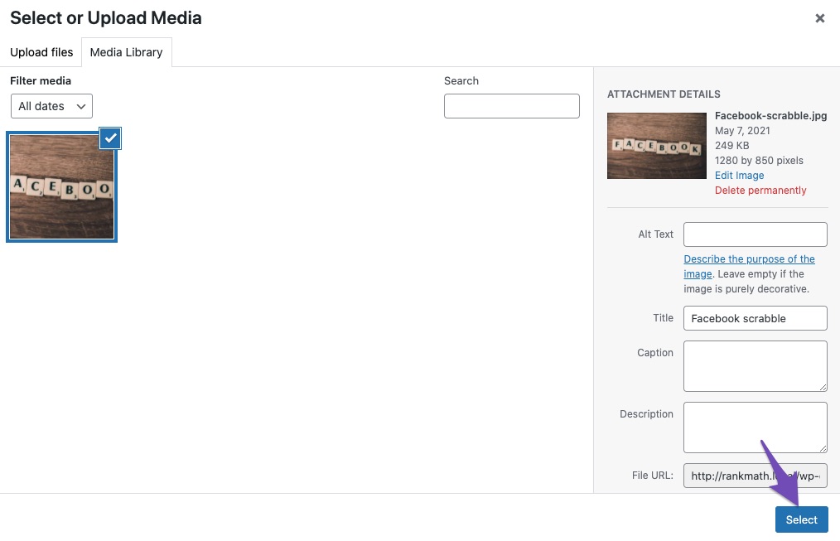840x541 pixels.
Task: Click the Title field showing Facebook scrabble
Action: [x=755, y=318]
